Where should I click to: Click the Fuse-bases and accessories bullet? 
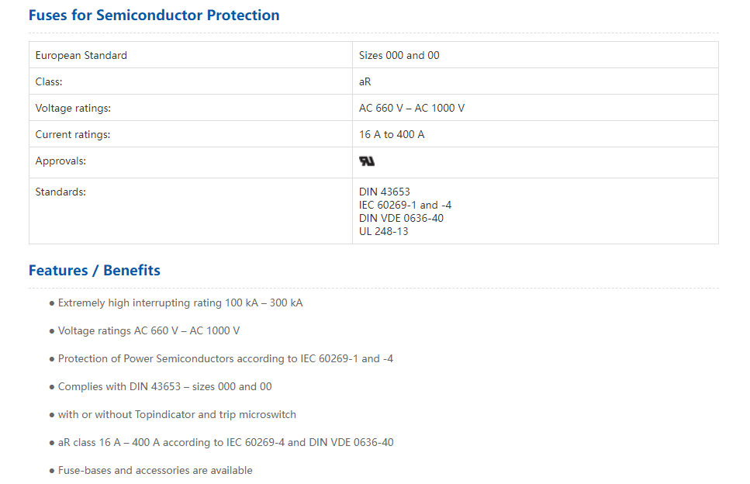pyautogui.click(x=150, y=471)
